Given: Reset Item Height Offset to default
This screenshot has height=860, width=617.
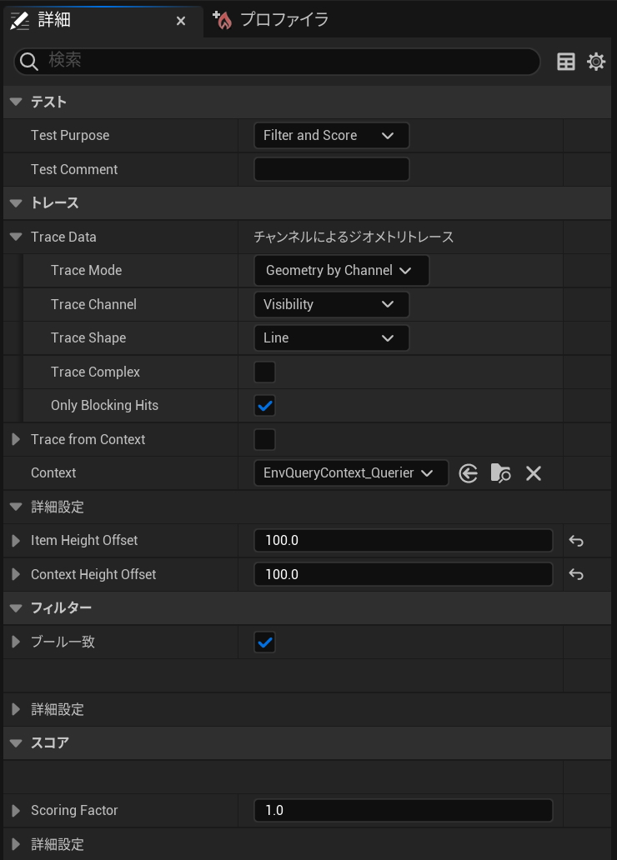Looking at the screenshot, I should (576, 541).
